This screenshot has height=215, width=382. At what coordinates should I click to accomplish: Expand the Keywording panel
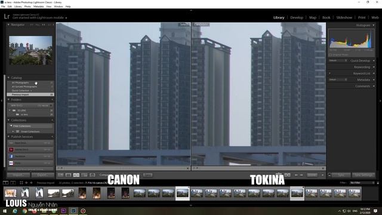click(374, 67)
